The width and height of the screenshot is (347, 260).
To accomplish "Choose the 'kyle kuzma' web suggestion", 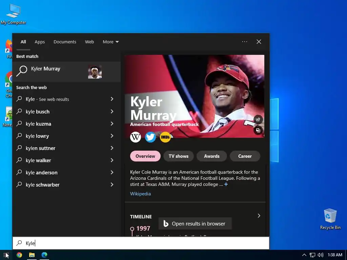I will pyautogui.click(x=66, y=124).
